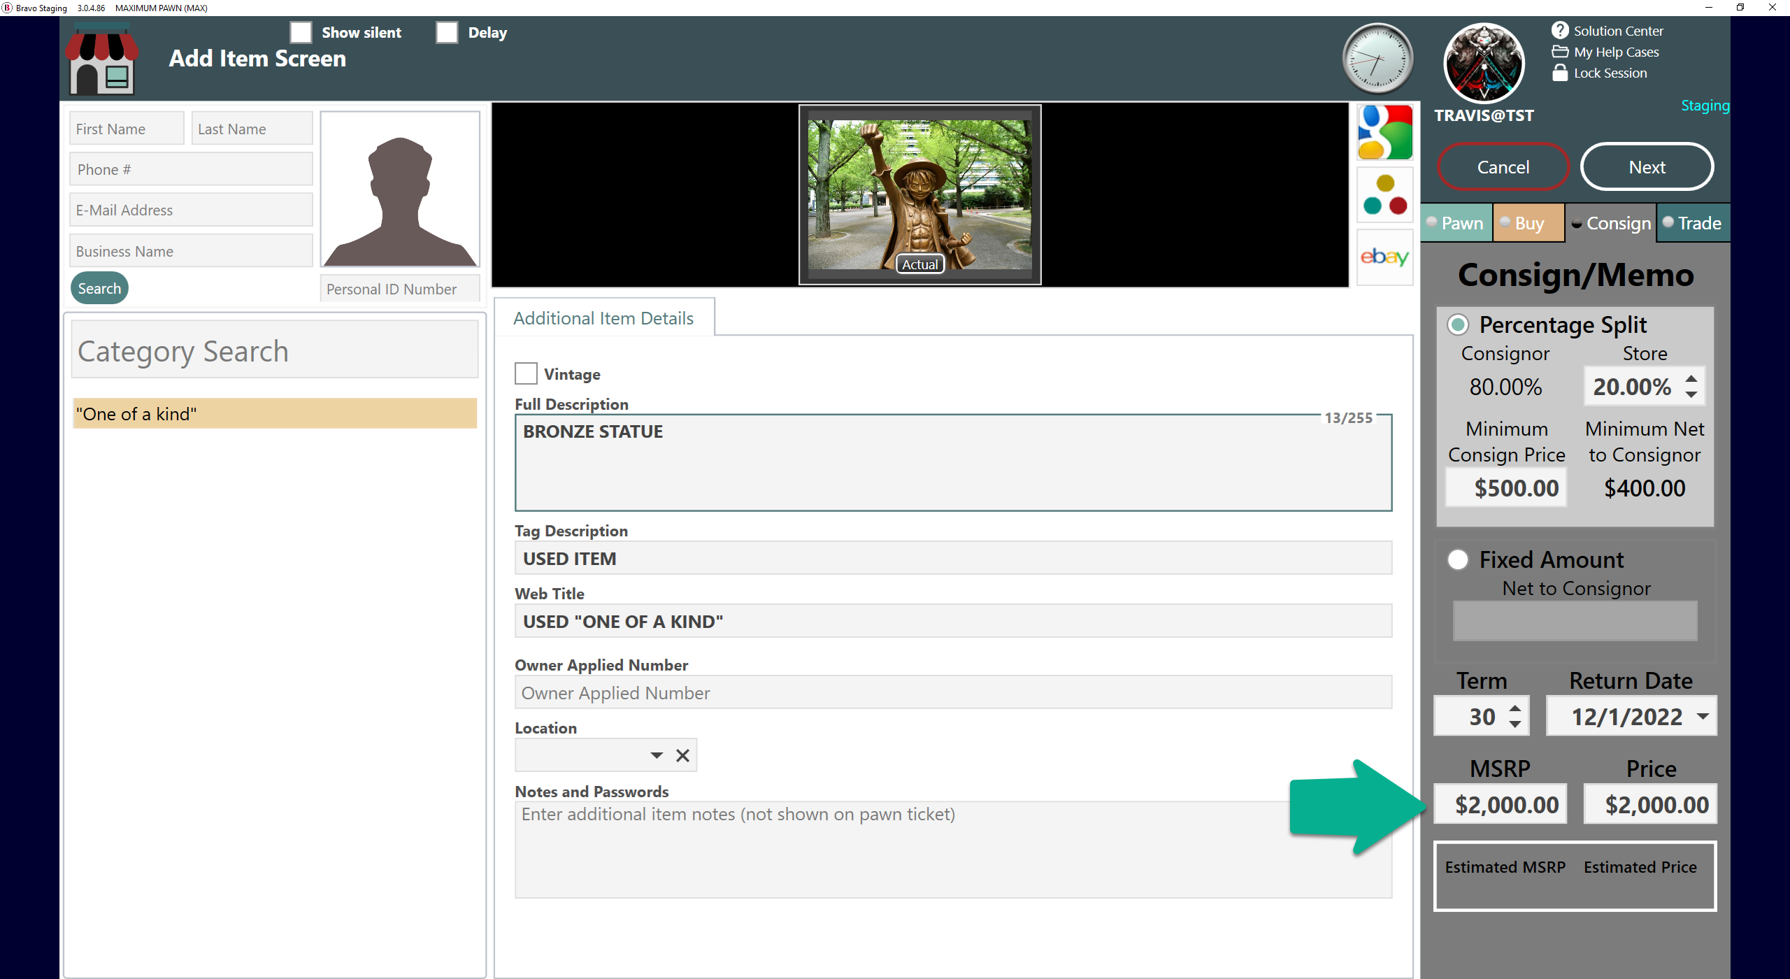Click the Lock Session link
Image resolution: width=1790 pixels, height=979 pixels.
tap(1610, 73)
